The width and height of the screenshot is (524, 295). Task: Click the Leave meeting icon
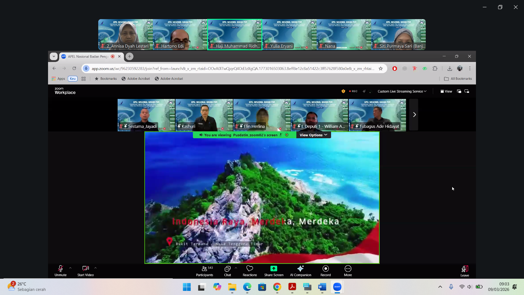(465, 269)
